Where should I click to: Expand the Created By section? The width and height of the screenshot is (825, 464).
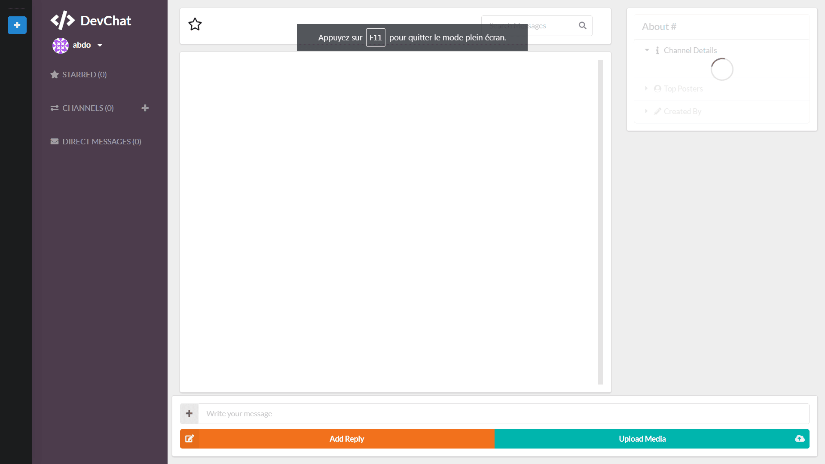(647, 111)
